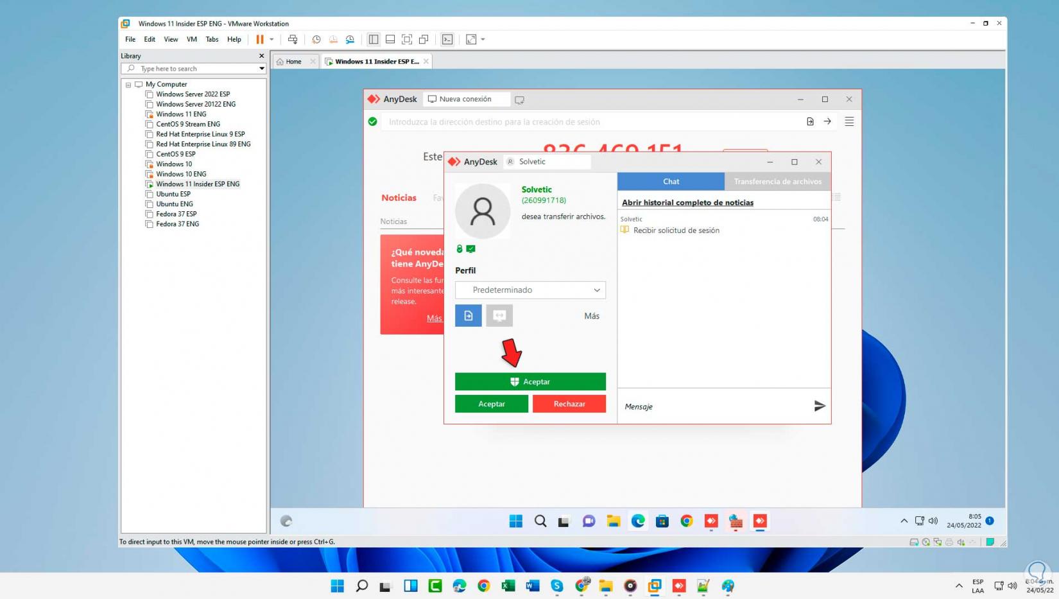Select Windows Server 2022 ESP in library
The height and width of the screenshot is (599, 1059).
[x=193, y=94]
